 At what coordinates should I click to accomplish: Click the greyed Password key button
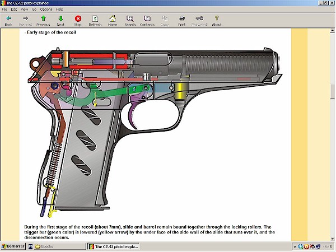click(199, 21)
